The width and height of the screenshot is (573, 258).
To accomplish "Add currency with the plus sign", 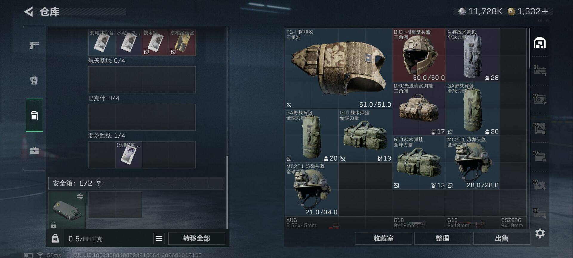I will (545, 11).
